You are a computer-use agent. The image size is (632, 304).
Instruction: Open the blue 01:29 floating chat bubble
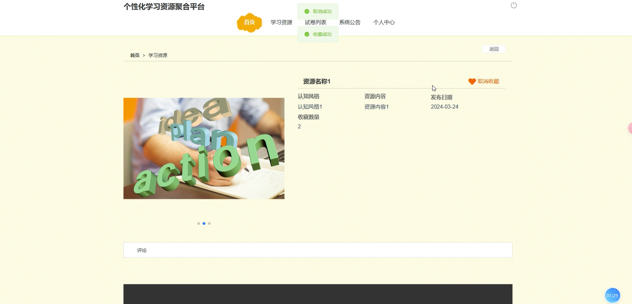point(612,295)
